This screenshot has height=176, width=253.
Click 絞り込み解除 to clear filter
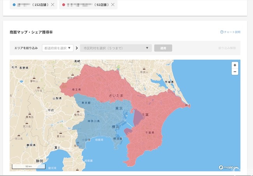point(227,48)
